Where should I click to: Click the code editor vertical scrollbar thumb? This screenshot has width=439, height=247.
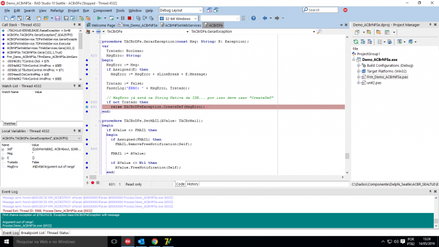[x=347, y=156]
